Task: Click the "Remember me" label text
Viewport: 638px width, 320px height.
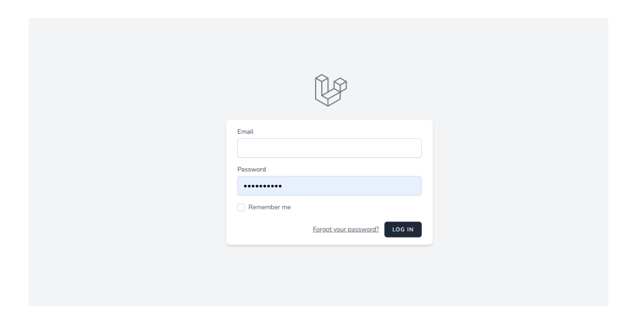Action: [269, 207]
